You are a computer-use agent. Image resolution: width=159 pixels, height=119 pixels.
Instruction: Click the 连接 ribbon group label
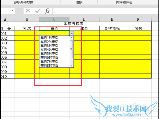[79, 2]
